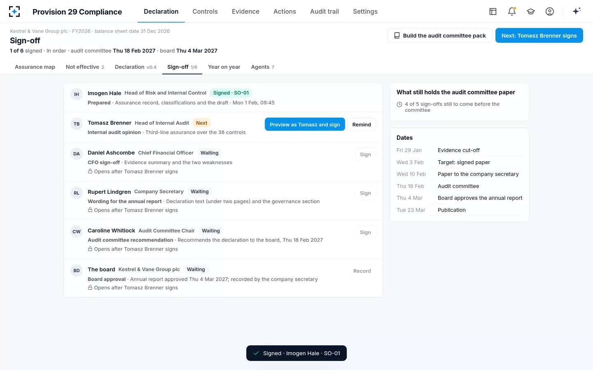Click Build the audit committee pack
This screenshot has width=593, height=370.
click(440, 35)
